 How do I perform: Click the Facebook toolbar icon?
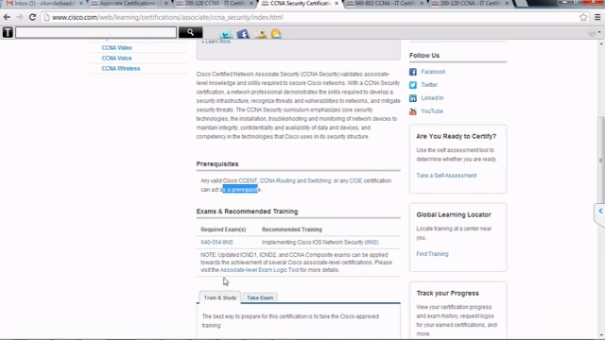point(243,34)
